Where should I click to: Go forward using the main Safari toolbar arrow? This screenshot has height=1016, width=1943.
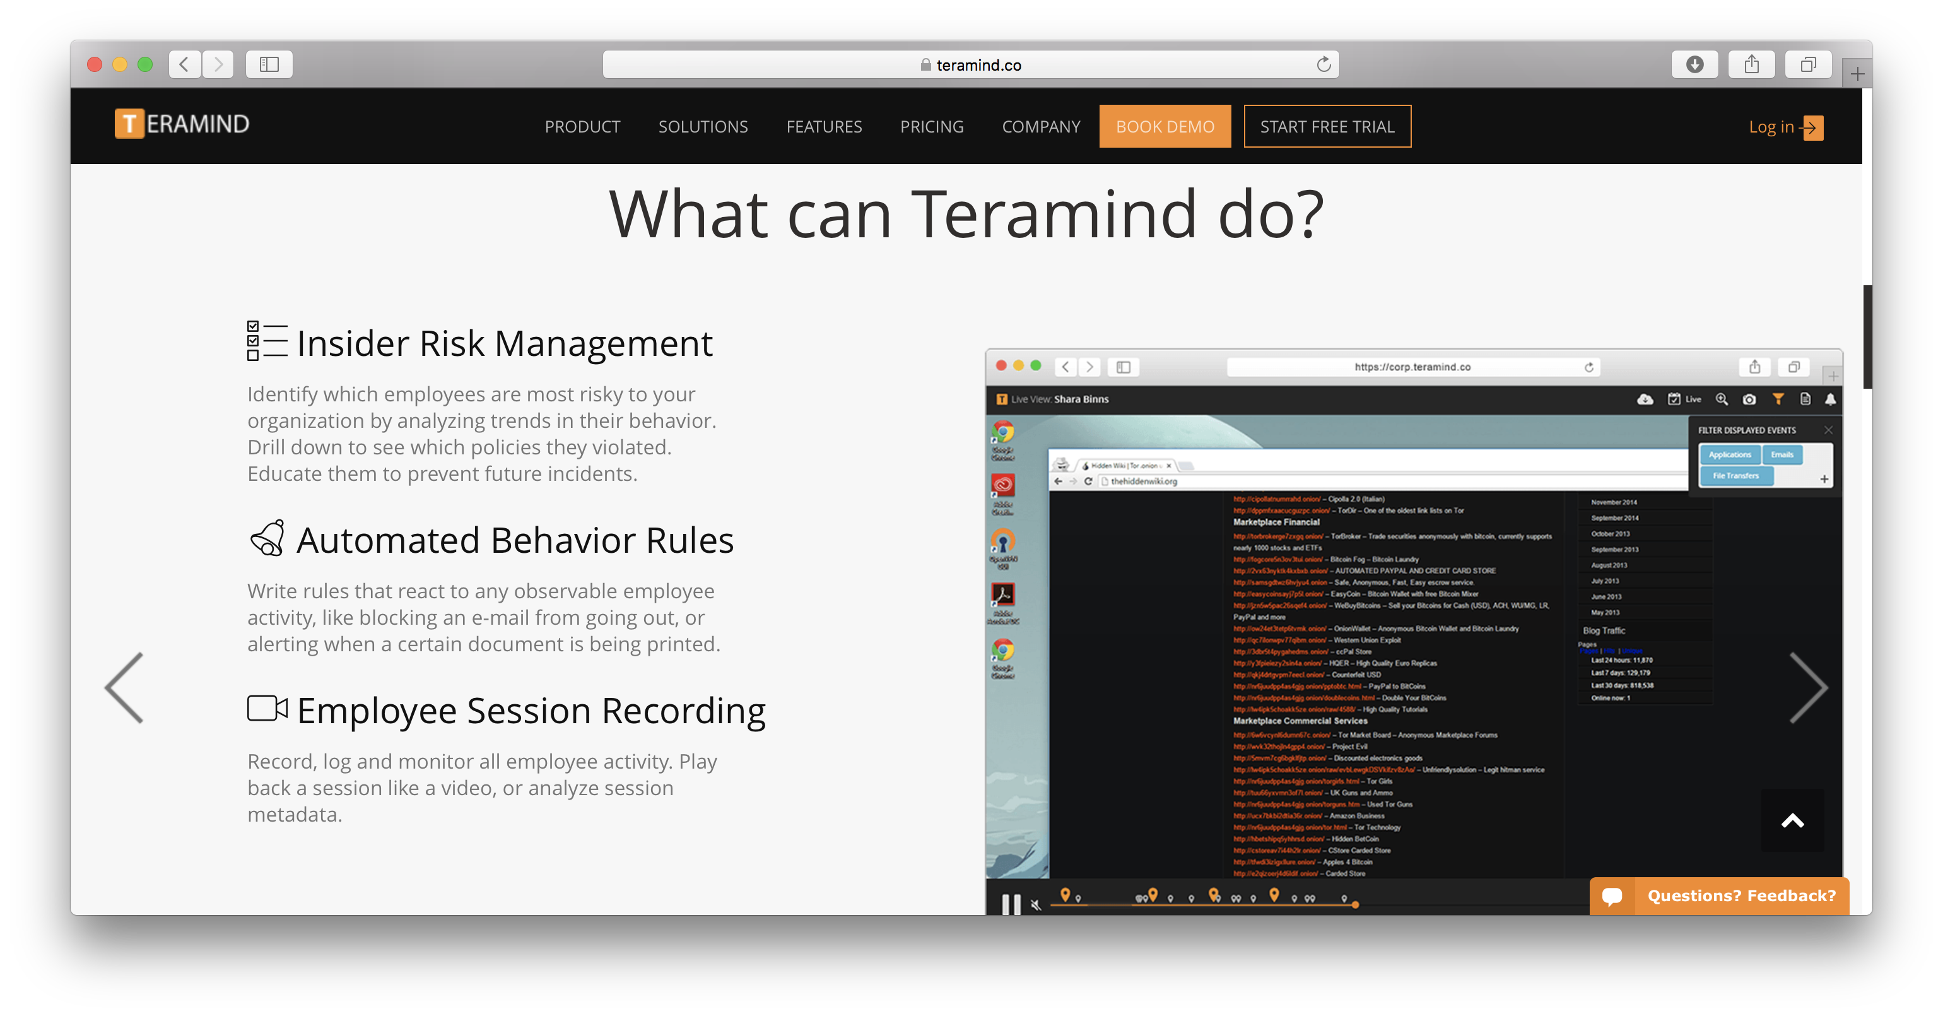218,64
